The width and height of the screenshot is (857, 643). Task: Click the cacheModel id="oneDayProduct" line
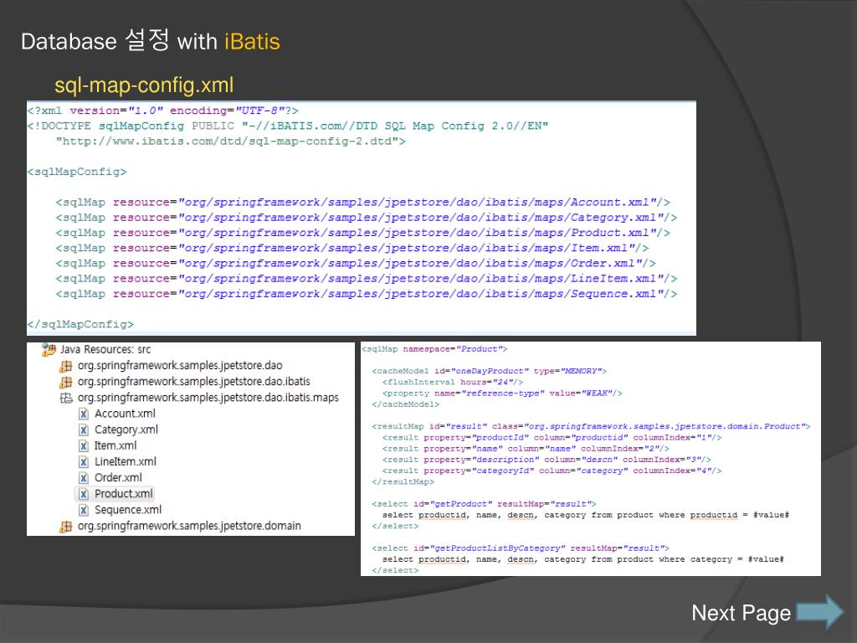tap(489, 371)
